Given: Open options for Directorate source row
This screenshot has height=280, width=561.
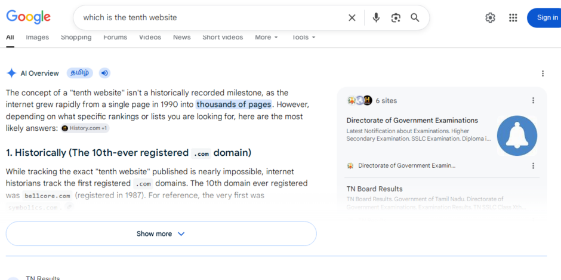Looking at the screenshot, I should (533, 166).
